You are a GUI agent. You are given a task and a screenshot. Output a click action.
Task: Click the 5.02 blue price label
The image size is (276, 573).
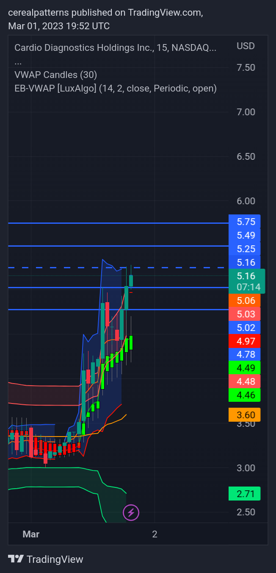click(x=244, y=328)
